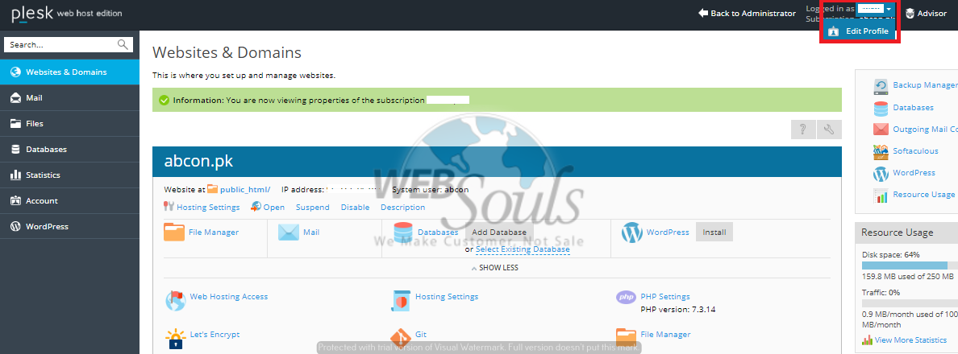Click the search magnifier icon
The width and height of the screenshot is (958, 354).
[x=123, y=44]
